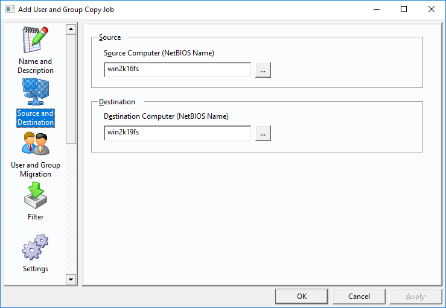Image resolution: width=446 pixels, height=308 pixels.
Task: Click the Filter label in sidebar
Action: click(x=36, y=217)
